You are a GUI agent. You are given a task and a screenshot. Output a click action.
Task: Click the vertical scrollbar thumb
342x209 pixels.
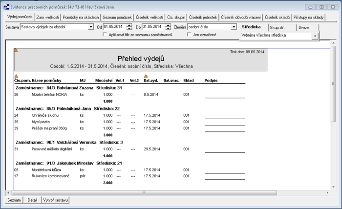pyautogui.click(x=333, y=84)
